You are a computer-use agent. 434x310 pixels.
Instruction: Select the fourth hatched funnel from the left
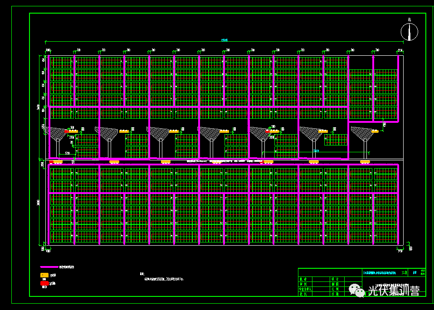[x=210, y=133]
